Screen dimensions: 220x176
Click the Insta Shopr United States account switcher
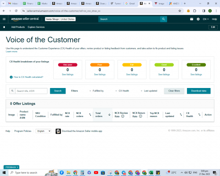pos(60,19)
